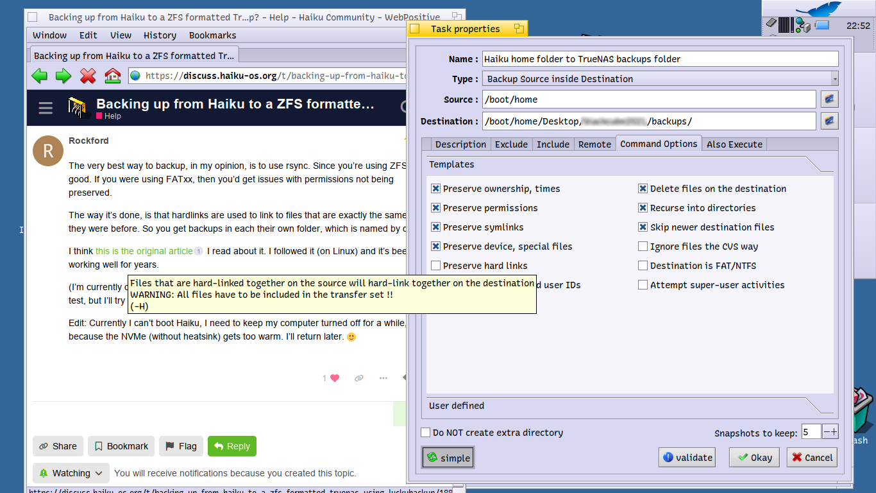Open the original article link
This screenshot has height=493, width=876.
pyautogui.click(x=144, y=251)
